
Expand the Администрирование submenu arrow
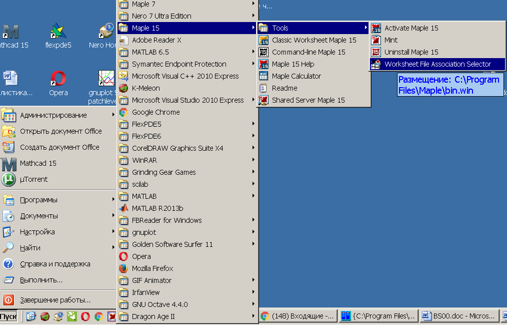113,115
